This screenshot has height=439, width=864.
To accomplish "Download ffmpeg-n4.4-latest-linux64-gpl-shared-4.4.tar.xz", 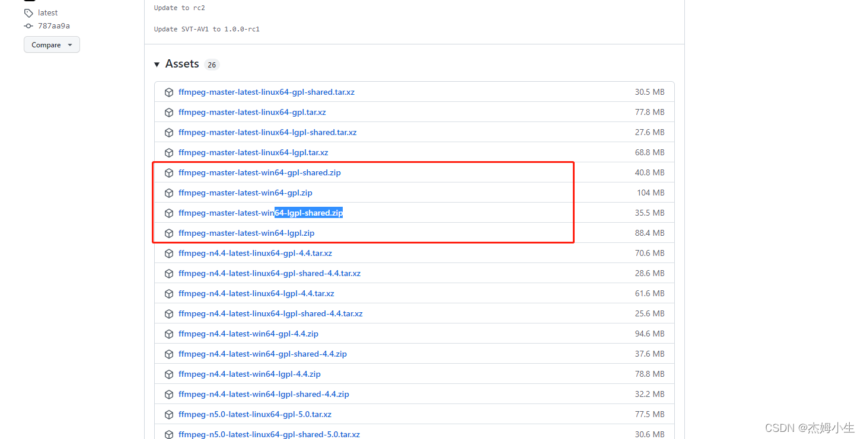I will (270, 274).
